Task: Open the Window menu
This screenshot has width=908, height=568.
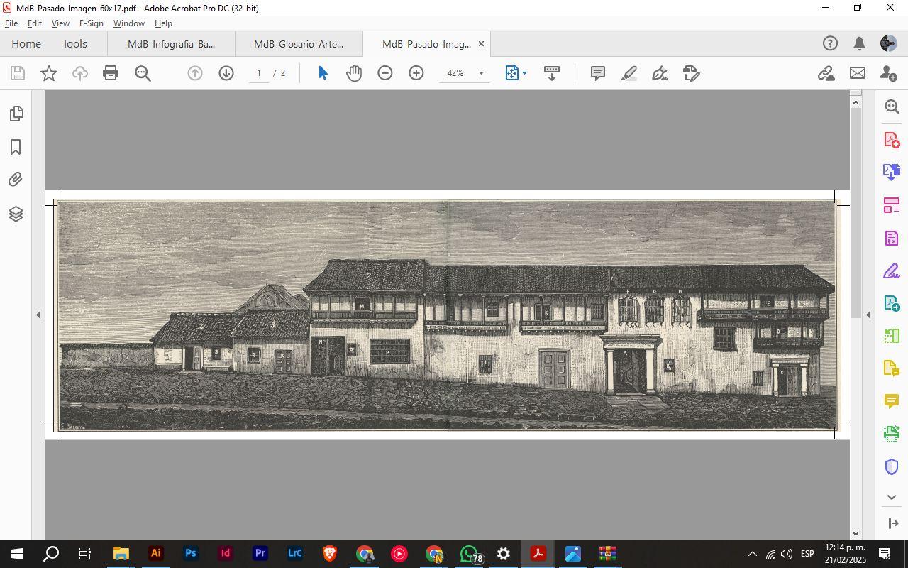Action: 129,23
